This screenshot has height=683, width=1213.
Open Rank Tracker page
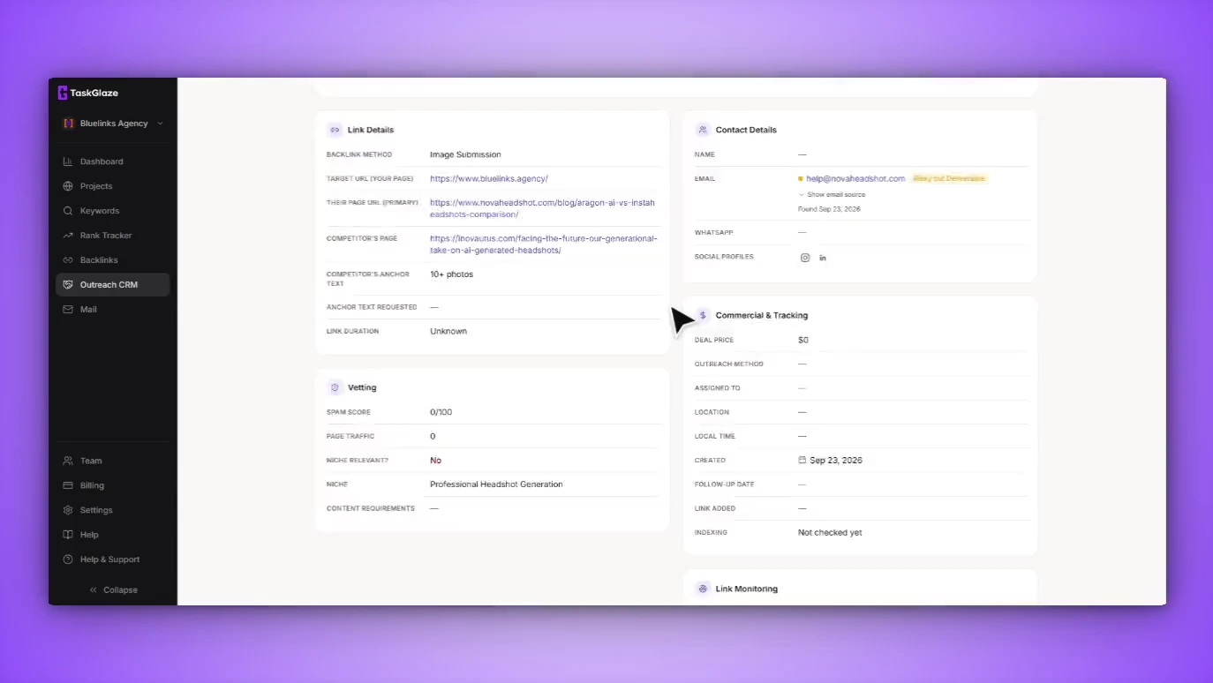click(112, 236)
